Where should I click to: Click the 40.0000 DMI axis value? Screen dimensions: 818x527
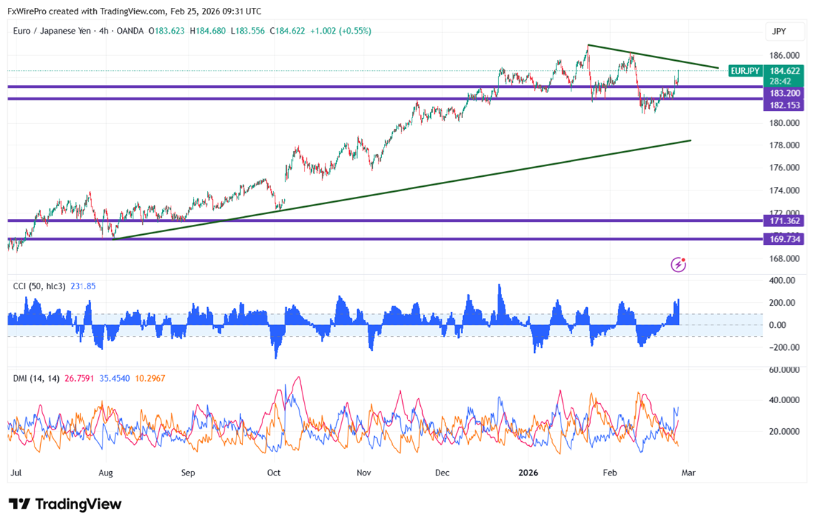pyautogui.click(x=784, y=400)
